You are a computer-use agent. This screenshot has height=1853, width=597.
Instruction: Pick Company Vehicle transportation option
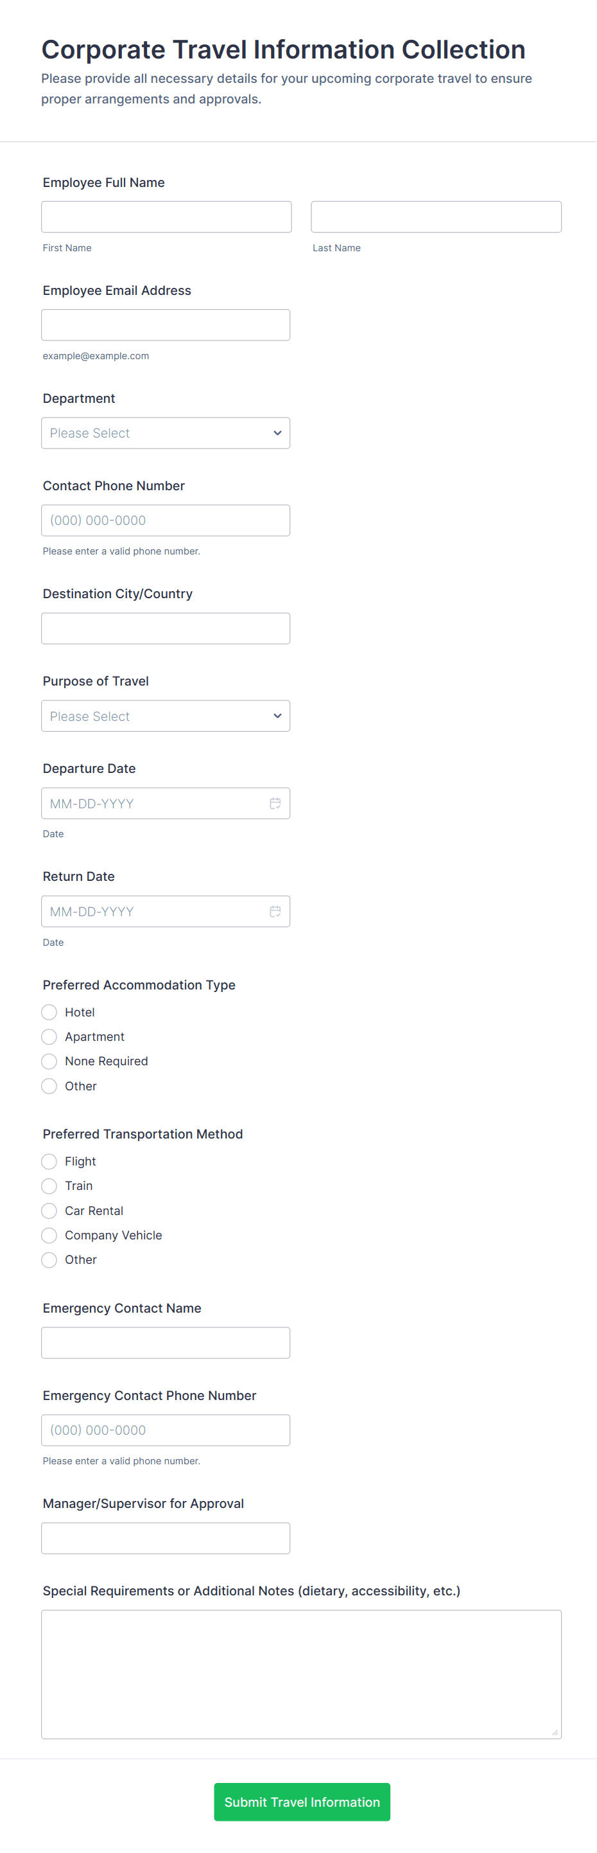pos(49,1235)
